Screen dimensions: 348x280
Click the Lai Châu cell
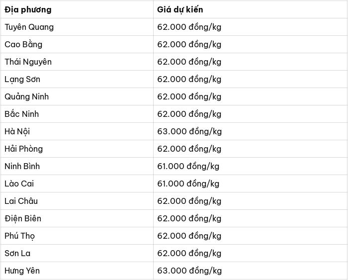(x=21, y=201)
